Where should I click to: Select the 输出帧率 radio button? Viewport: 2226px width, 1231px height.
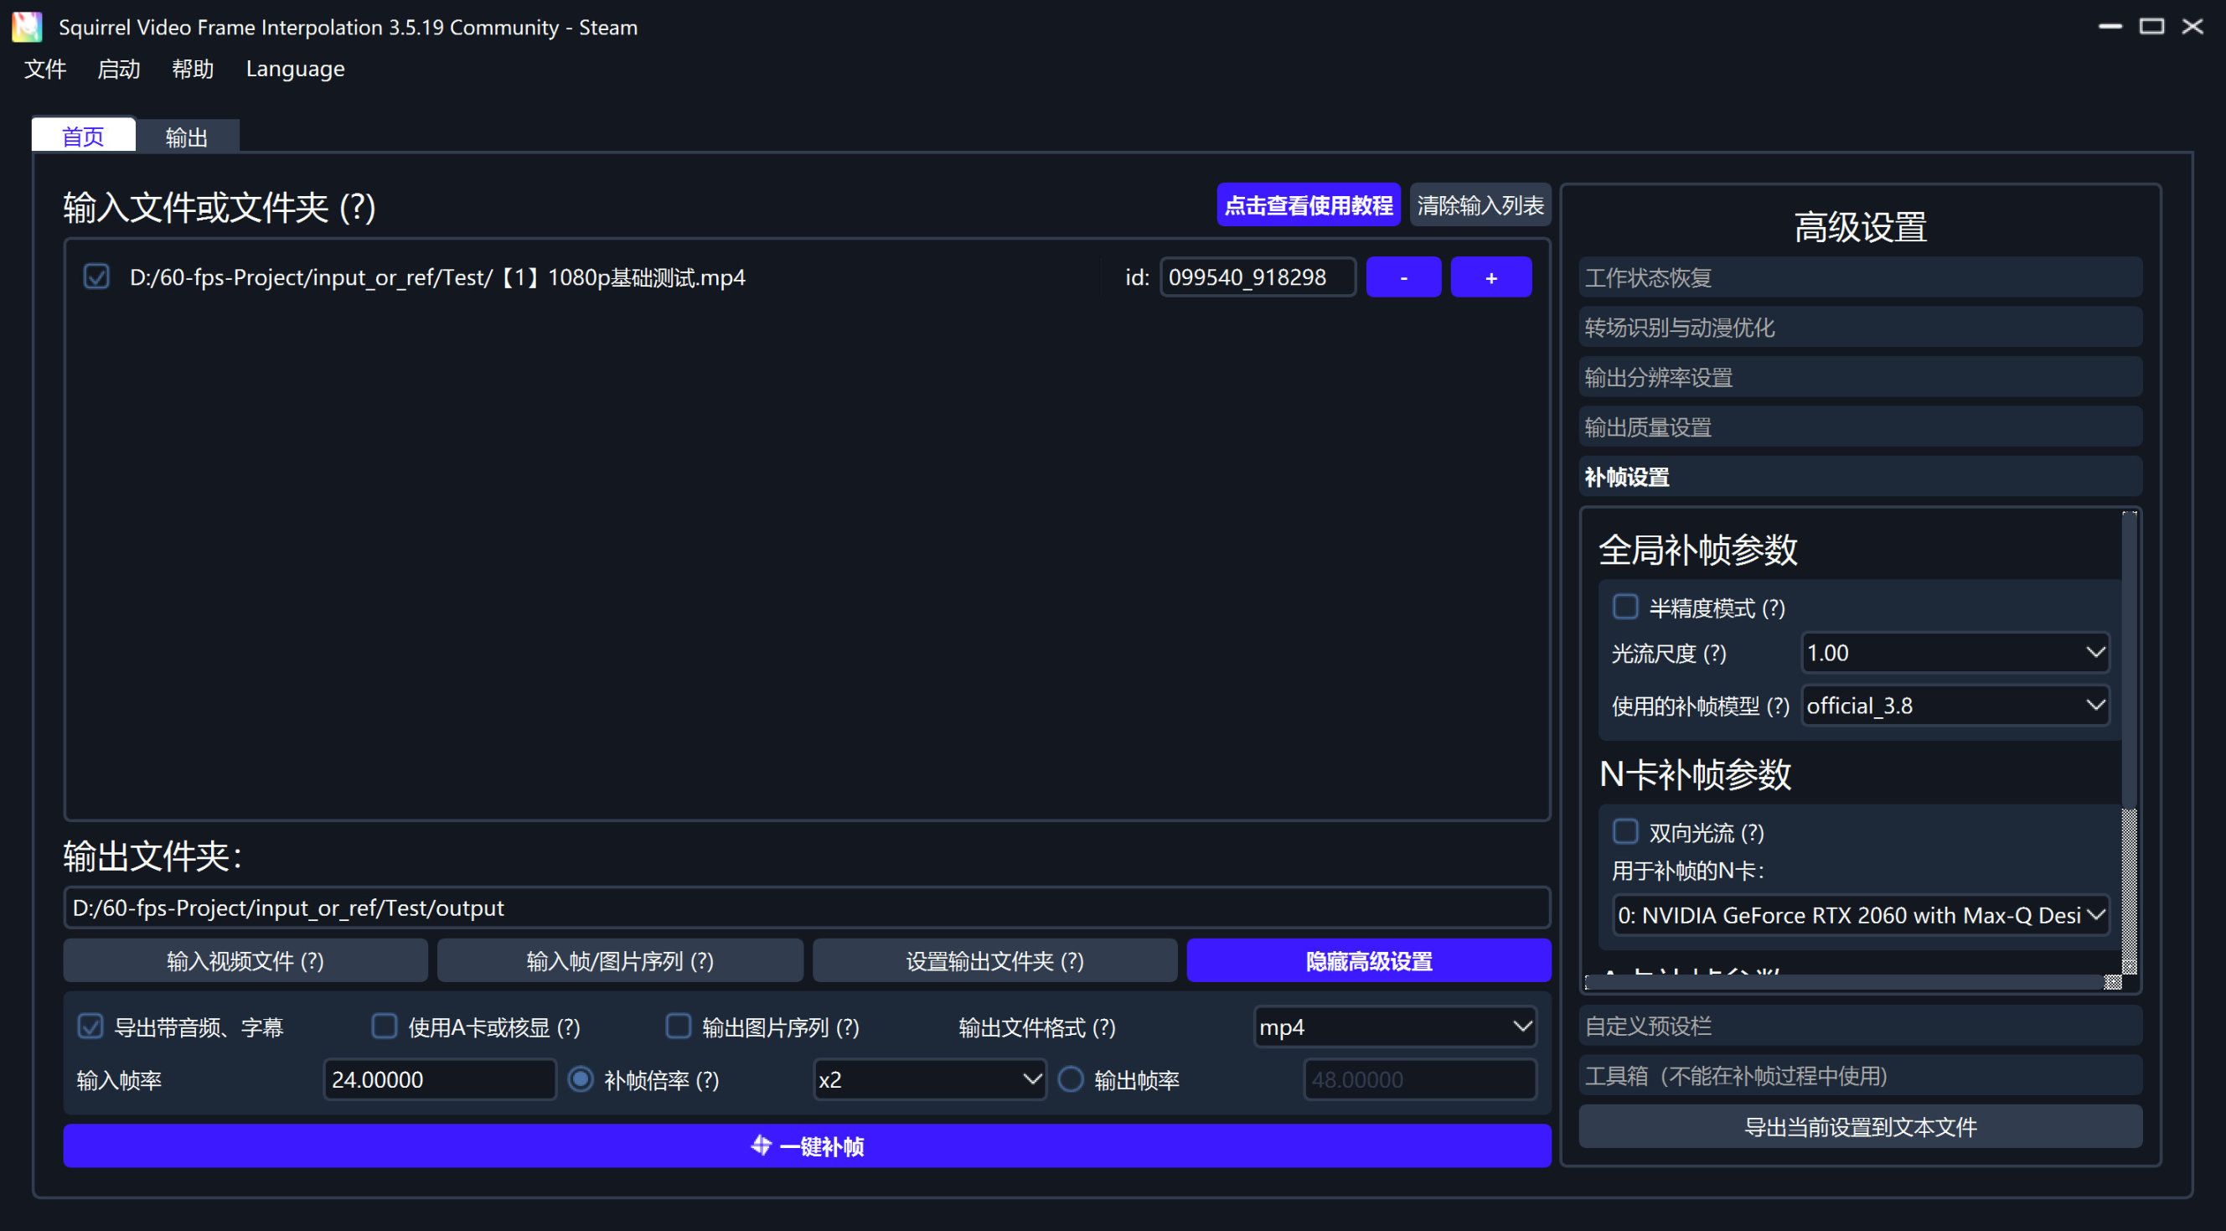point(1071,1078)
